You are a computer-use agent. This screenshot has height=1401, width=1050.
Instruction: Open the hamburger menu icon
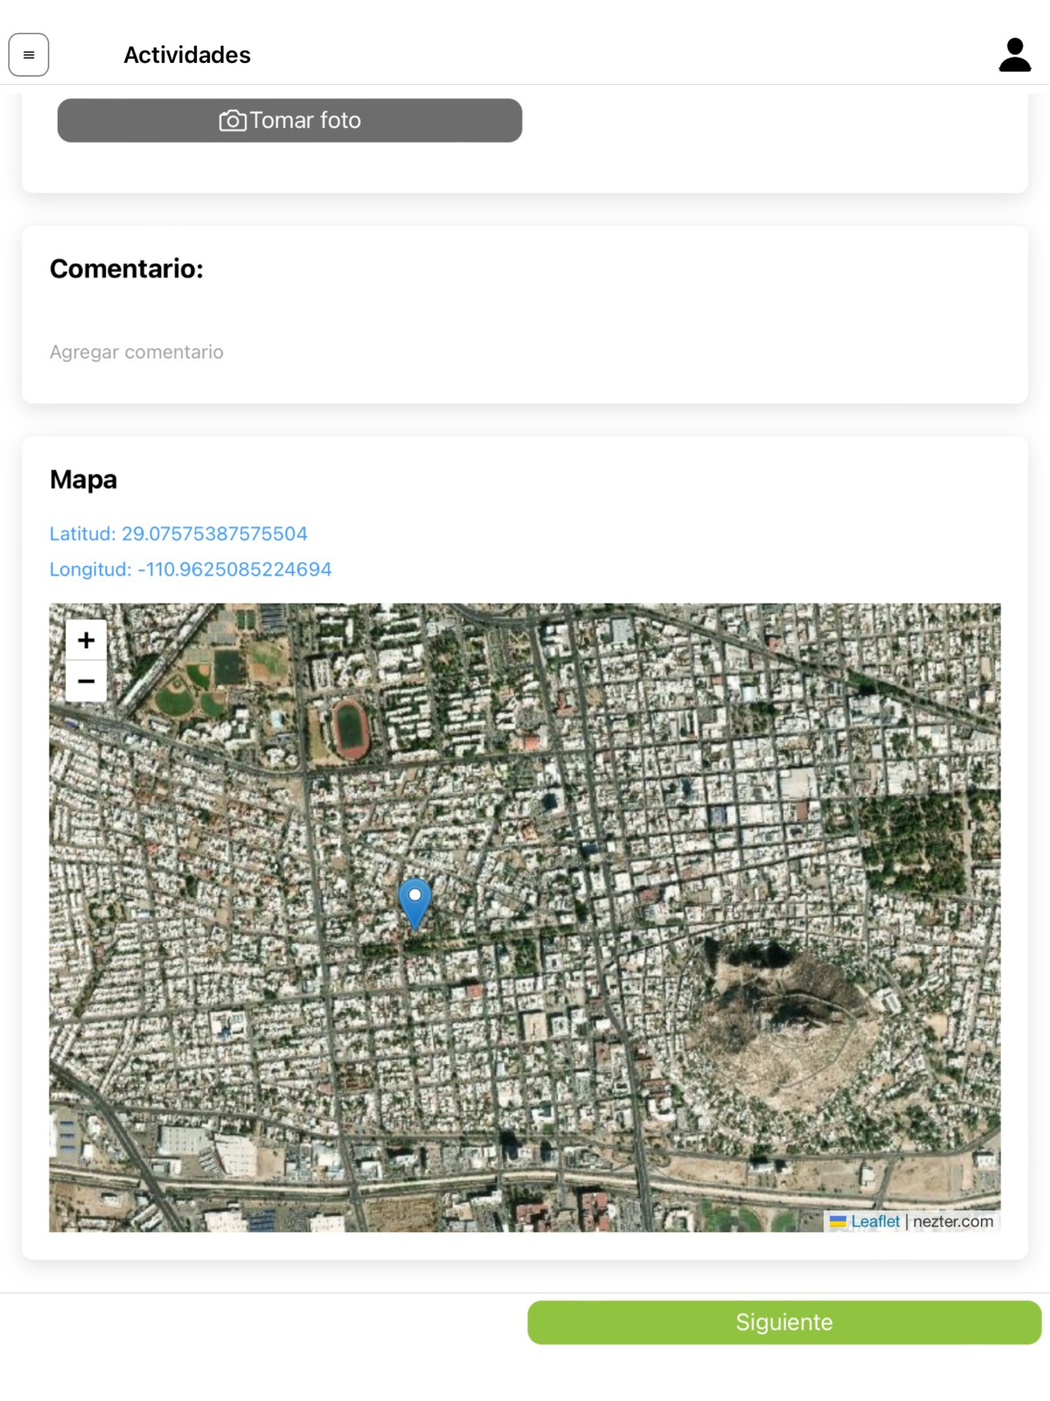(x=29, y=55)
